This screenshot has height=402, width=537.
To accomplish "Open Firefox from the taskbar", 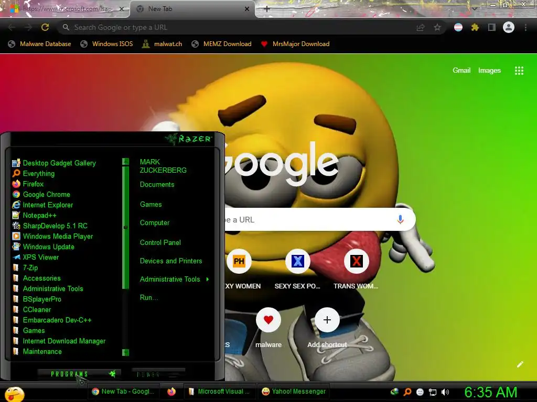I will tap(171, 392).
